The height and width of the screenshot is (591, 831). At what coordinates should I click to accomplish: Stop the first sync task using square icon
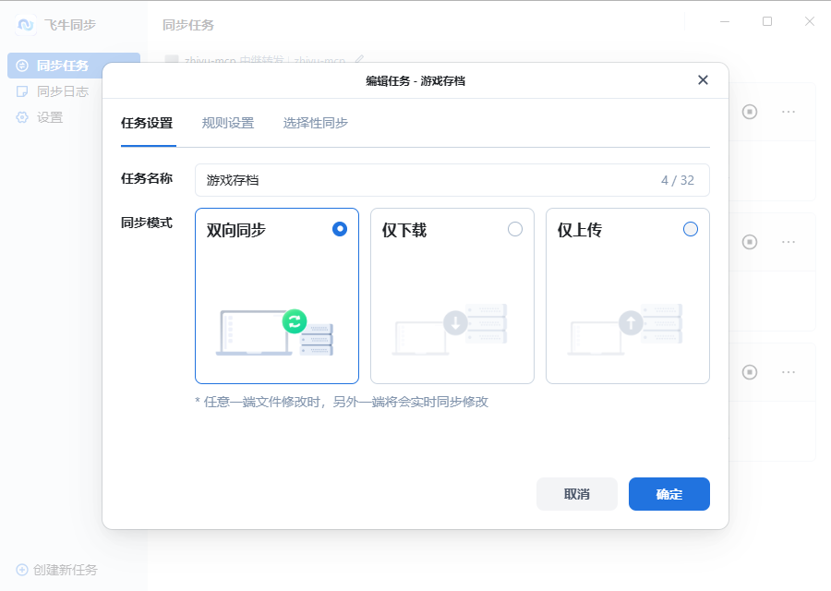coord(750,112)
